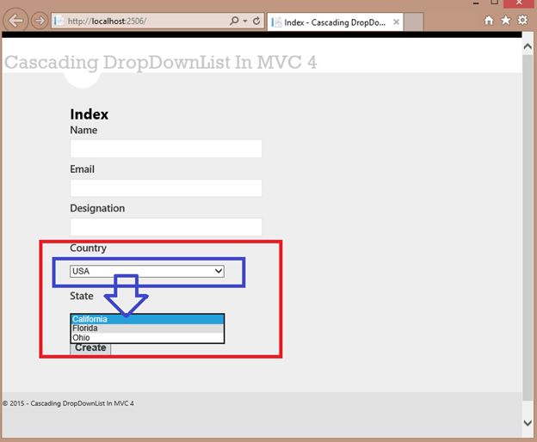Click the Name field label
Screen dimensions: 537x442
coord(83,130)
